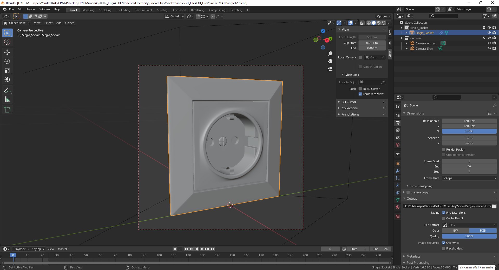Click the zoom magnifier viewport gizmo
The width and height of the screenshot is (499, 270).
click(x=330, y=53)
